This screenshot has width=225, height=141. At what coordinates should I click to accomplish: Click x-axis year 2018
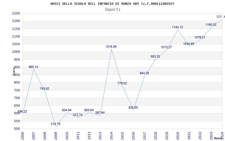(x=156, y=136)
